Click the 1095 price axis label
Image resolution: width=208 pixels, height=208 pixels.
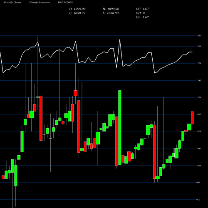pyautogui.click(x=199, y=114)
